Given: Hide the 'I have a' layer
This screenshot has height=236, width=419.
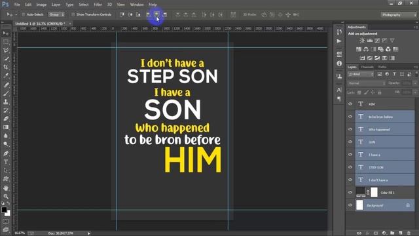Looking at the screenshot, I should pos(350,155).
